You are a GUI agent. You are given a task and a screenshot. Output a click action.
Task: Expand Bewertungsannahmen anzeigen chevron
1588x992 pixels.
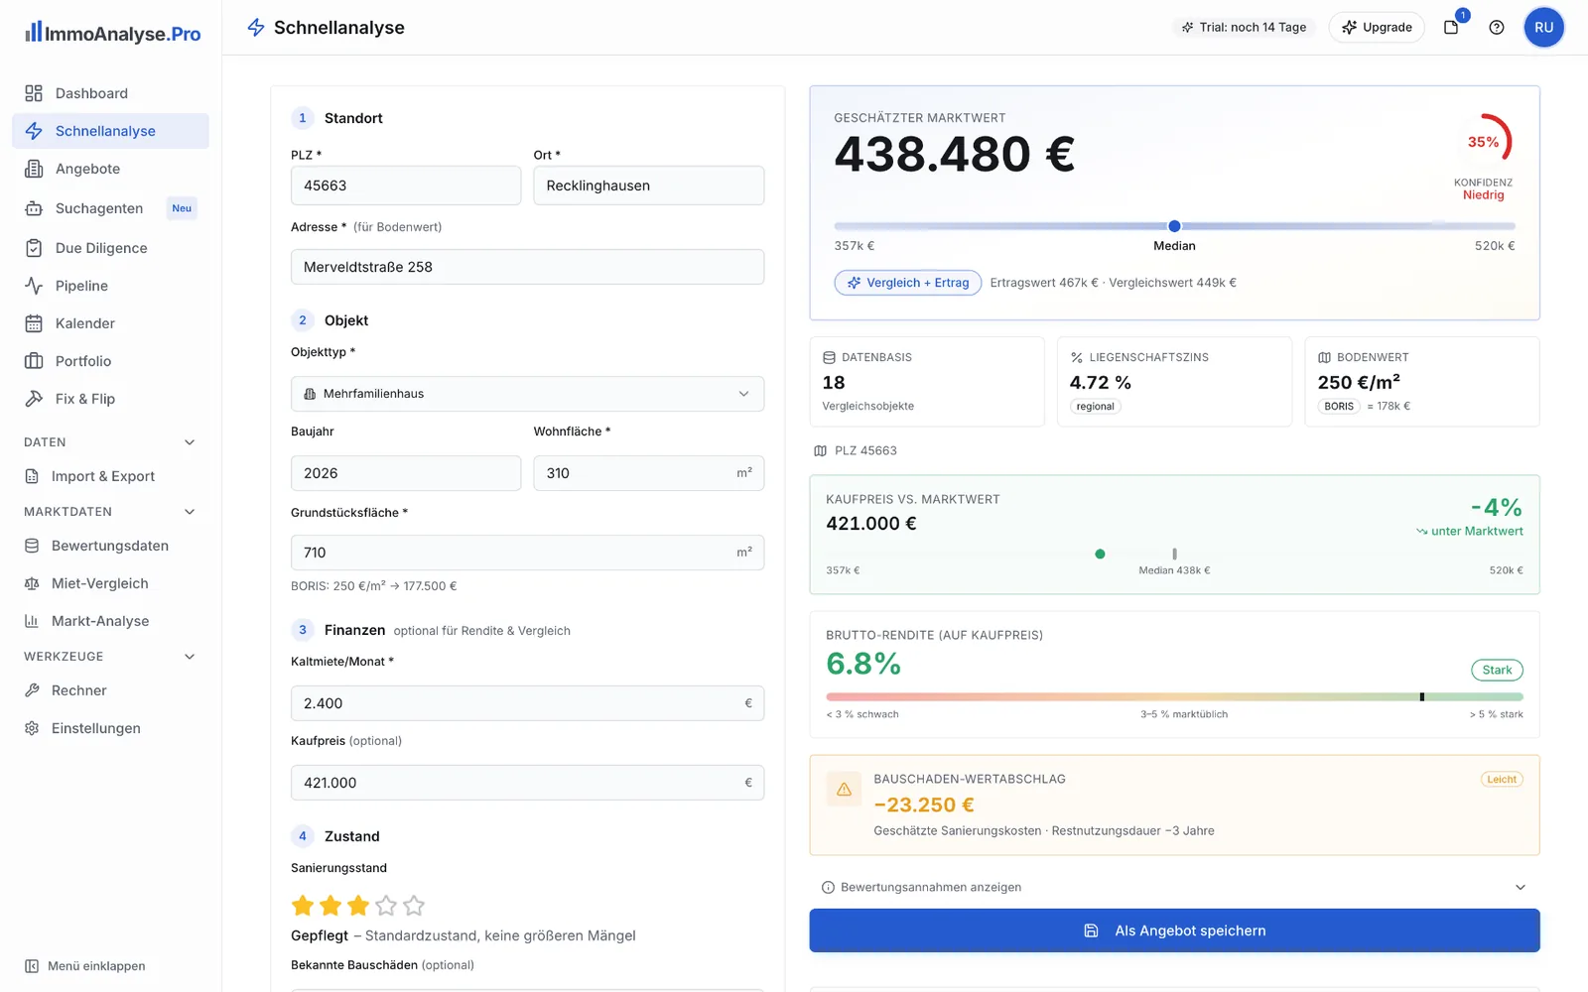(x=1521, y=887)
